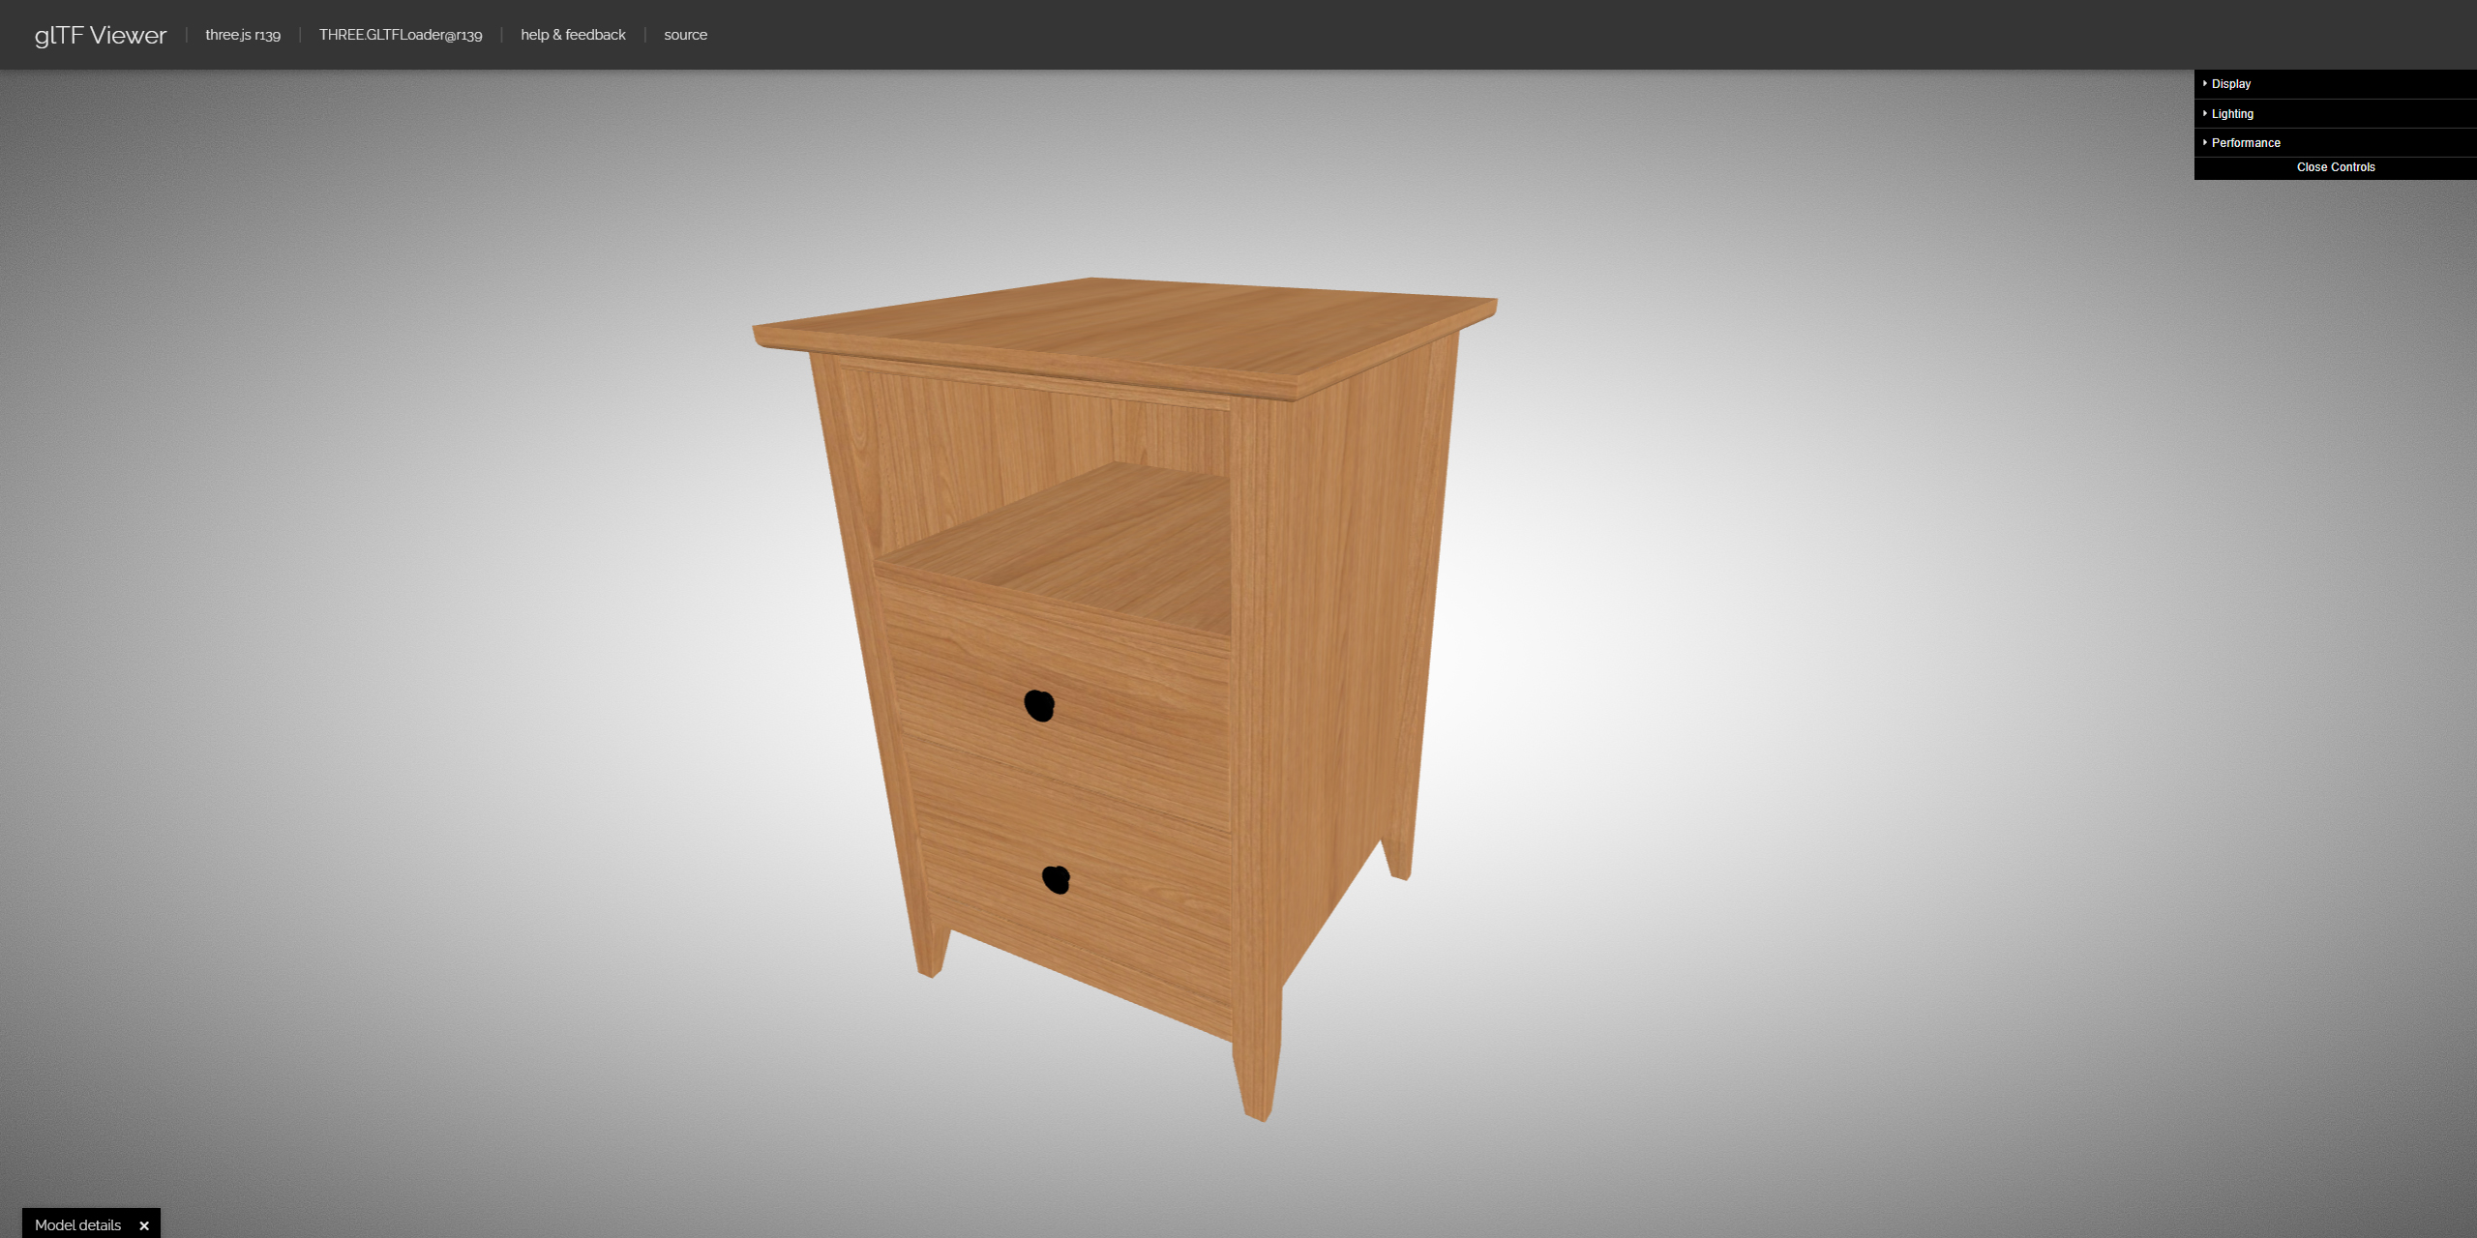This screenshot has width=2477, height=1238.
Task: Dismiss Model details with the X icon
Action: pos(144,1225)
